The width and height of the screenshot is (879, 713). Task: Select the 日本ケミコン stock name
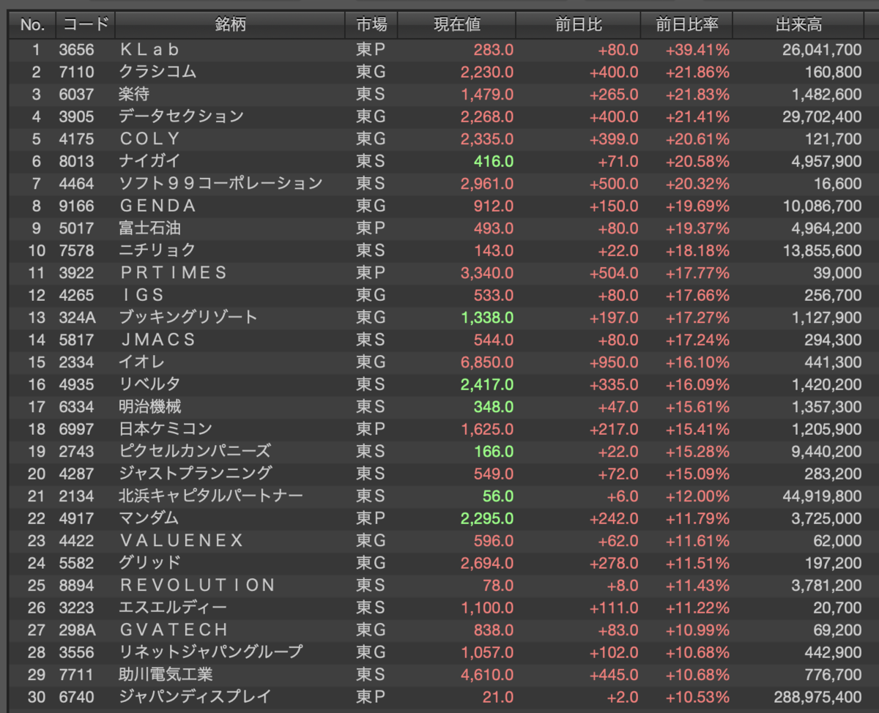point(166,429)
